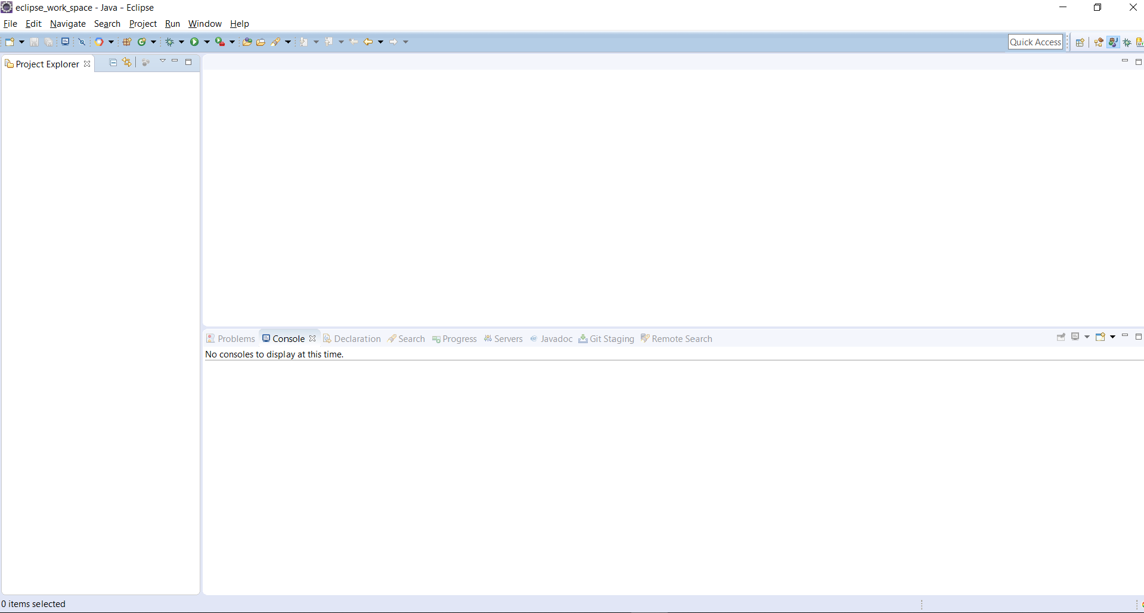This screenshot has width=1144, height=613.
Task: Open the Window menu
Action: [x=205, y=24]
